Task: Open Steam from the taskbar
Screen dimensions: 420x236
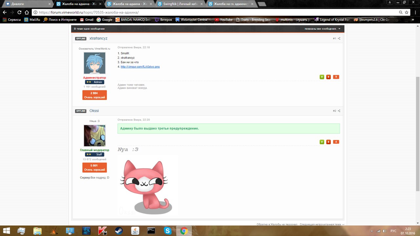Action: coord(119,231)
